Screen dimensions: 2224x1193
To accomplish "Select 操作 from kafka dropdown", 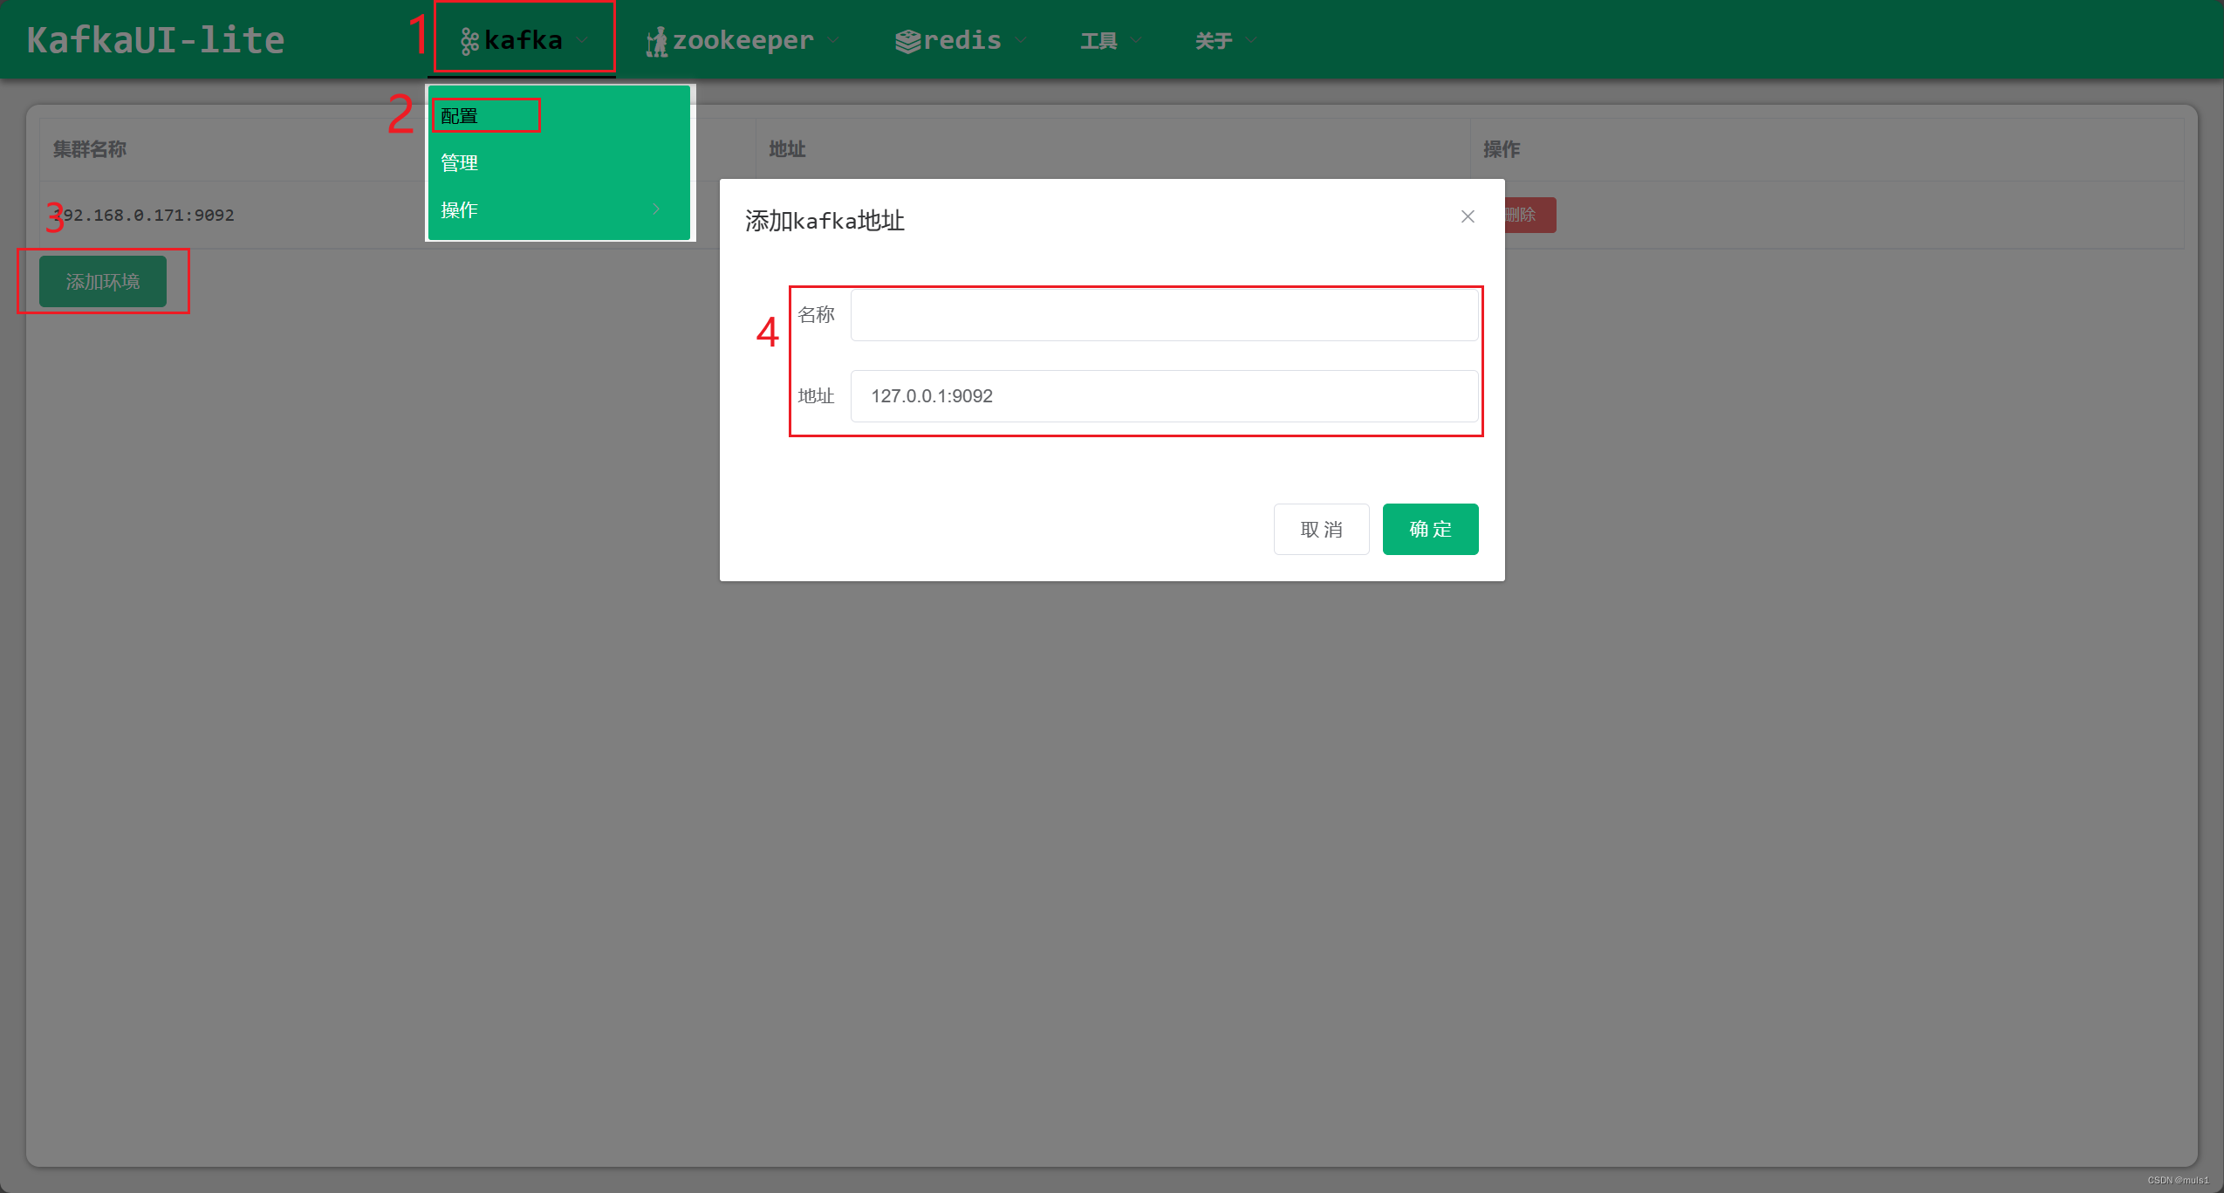I will coord(558,209).
